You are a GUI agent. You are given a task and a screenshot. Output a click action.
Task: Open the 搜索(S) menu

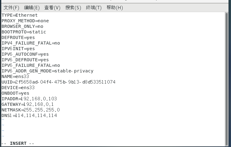[73, 8]
